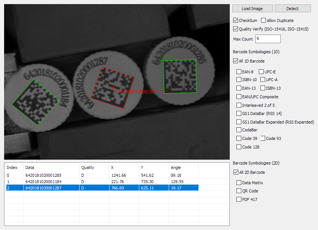Image resolution: width=318 pixels, height=230 pixels.
Task: Enable the PDF 417 checkbox
Action: [x=239, y=199]
